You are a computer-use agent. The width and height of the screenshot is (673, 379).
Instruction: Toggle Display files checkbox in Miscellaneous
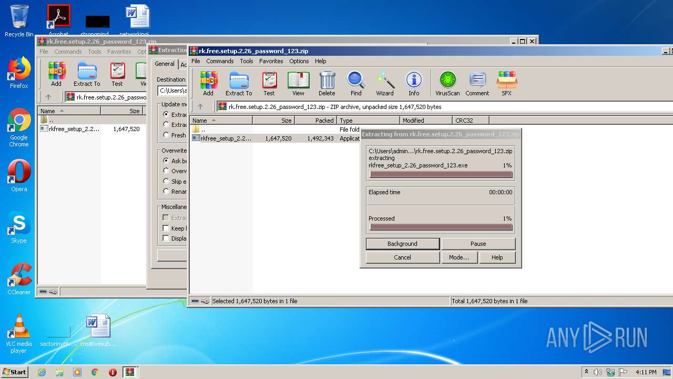(x=166, y=238)
